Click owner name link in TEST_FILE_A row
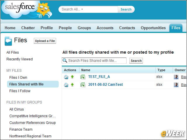This screenshot has width=187, height=140. (184, 77)
